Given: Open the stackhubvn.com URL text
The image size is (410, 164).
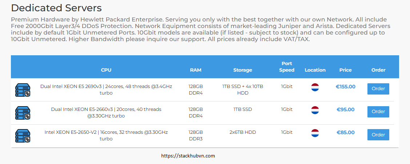Looking at the screenshot, I should [x=188, y=156].
